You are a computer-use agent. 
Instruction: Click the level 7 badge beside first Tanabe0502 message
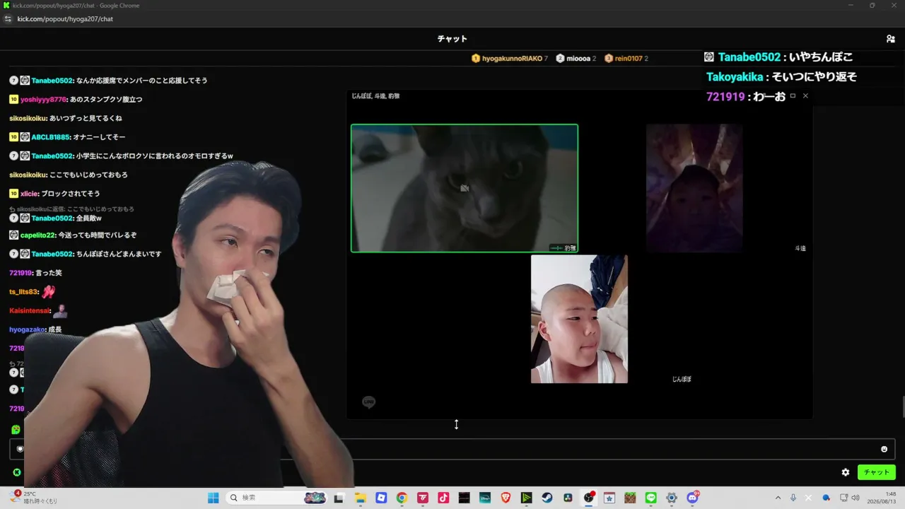tap(13, 81)
